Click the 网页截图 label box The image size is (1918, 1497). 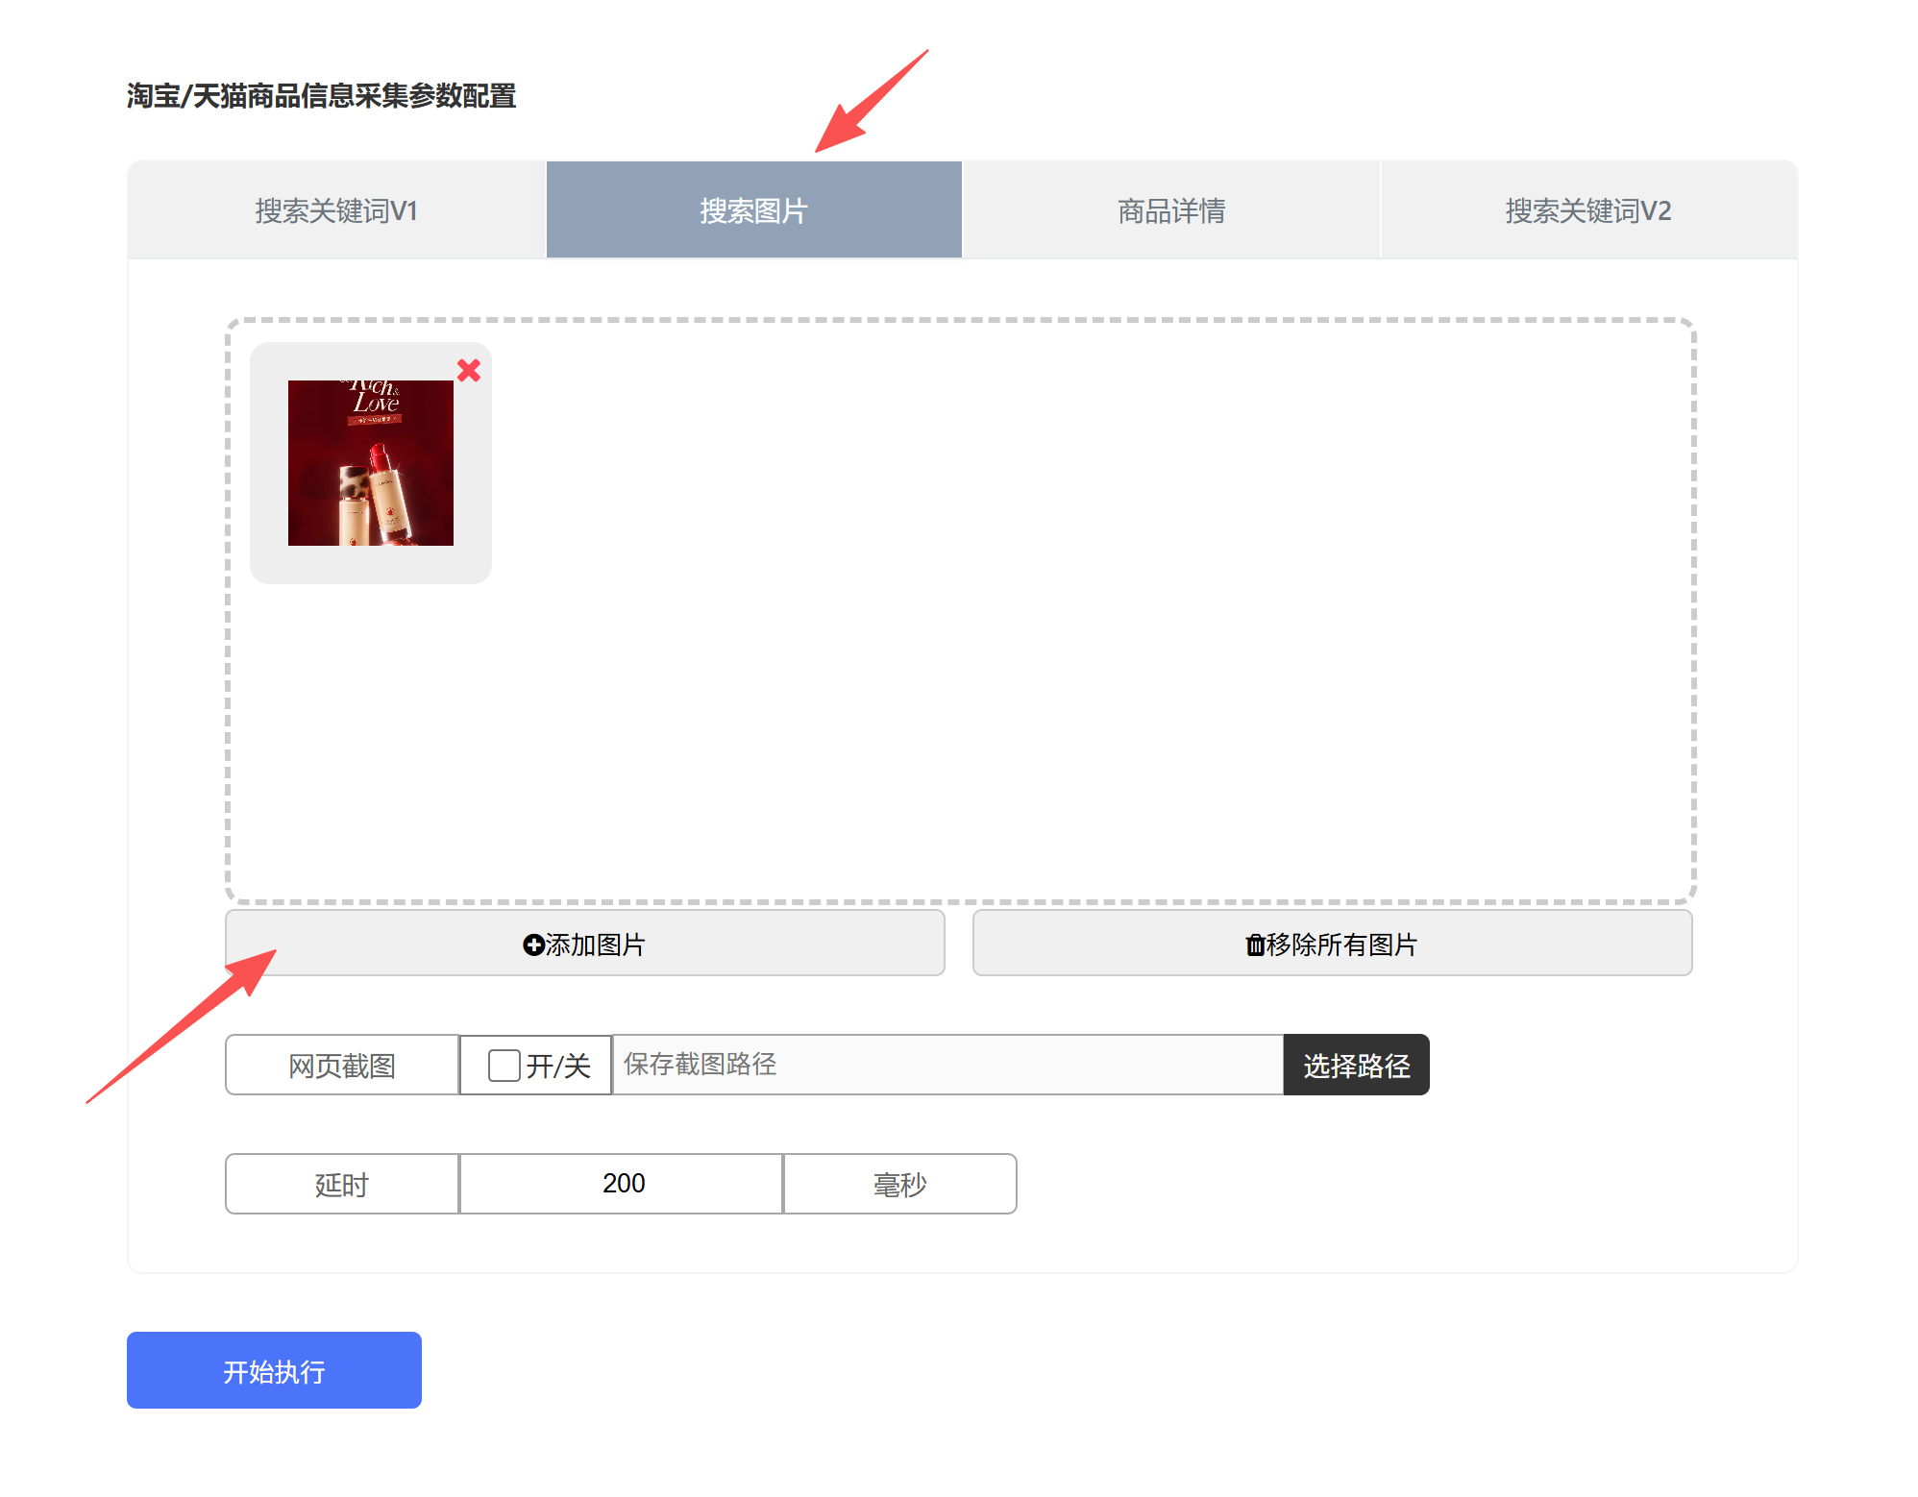coord(342,1065)
